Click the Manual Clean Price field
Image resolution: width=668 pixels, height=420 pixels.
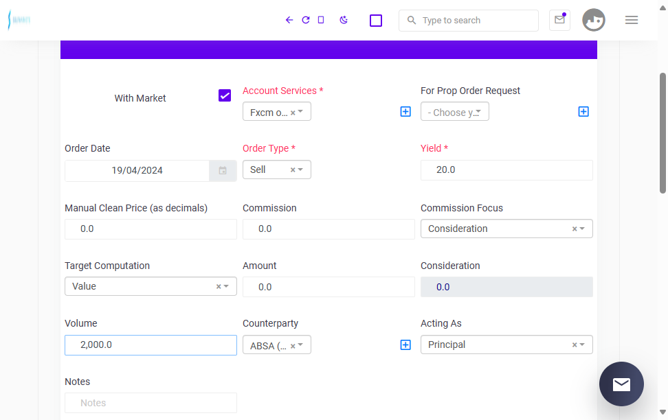[x=151, y=229]
